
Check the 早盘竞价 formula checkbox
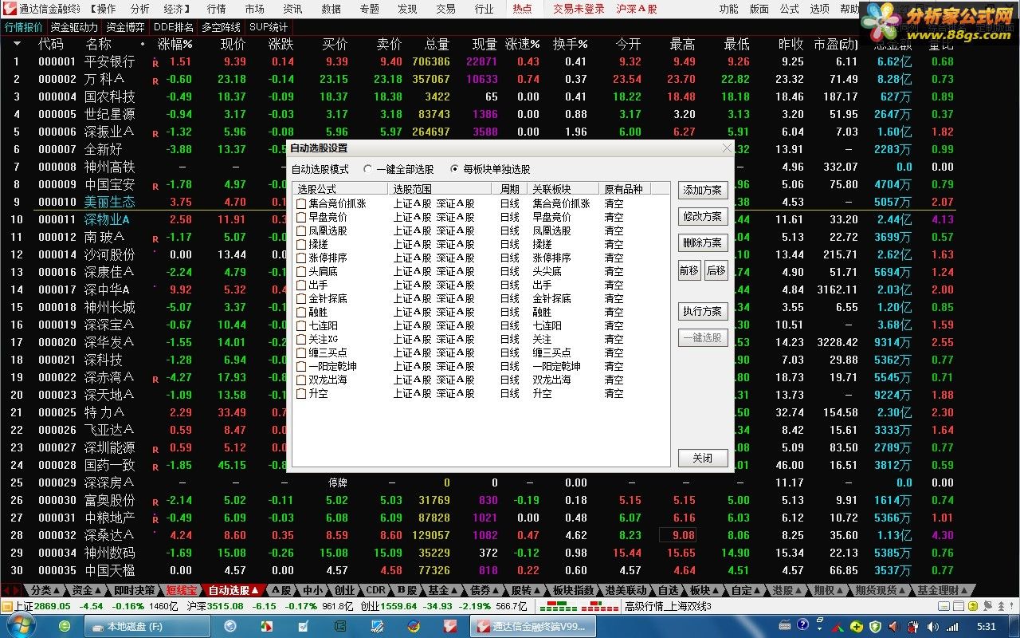click(301, 218)
